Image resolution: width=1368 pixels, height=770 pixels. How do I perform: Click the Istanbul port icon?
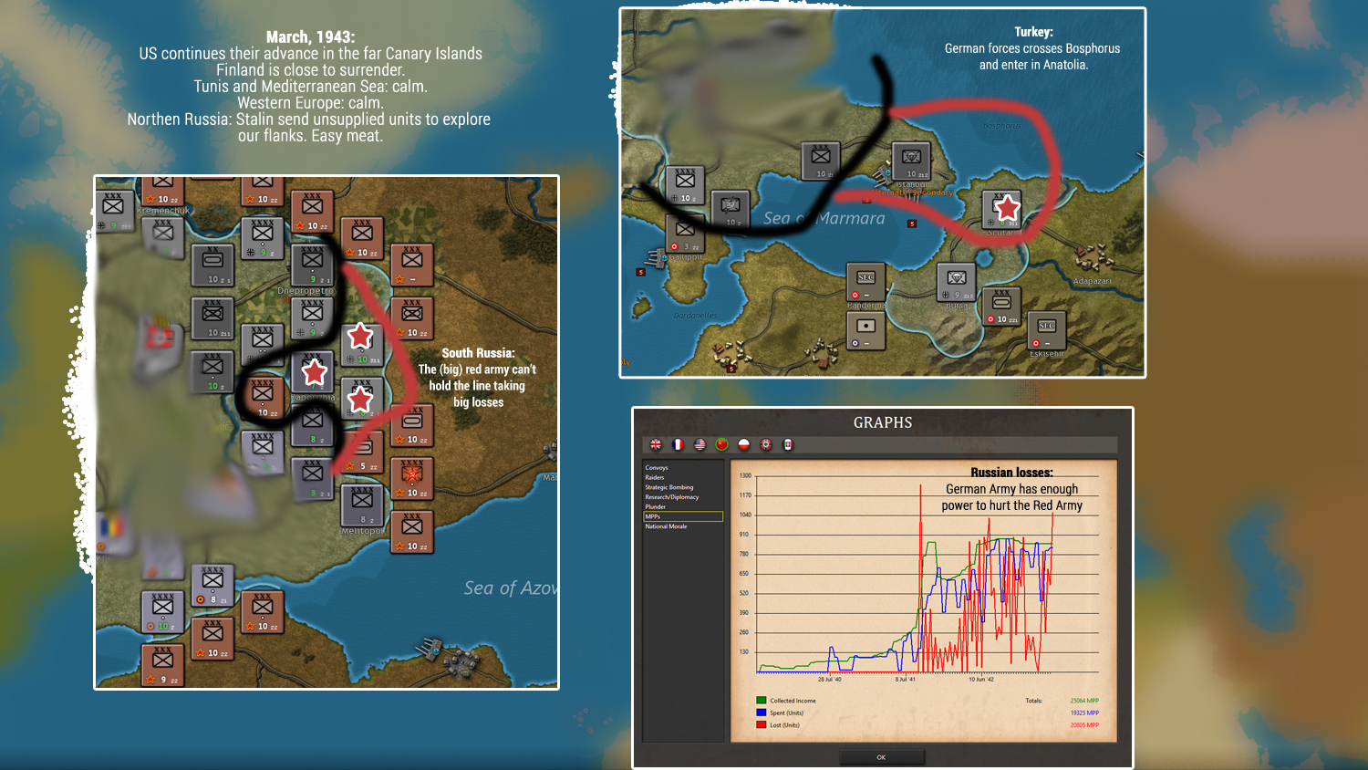(881, 173)
